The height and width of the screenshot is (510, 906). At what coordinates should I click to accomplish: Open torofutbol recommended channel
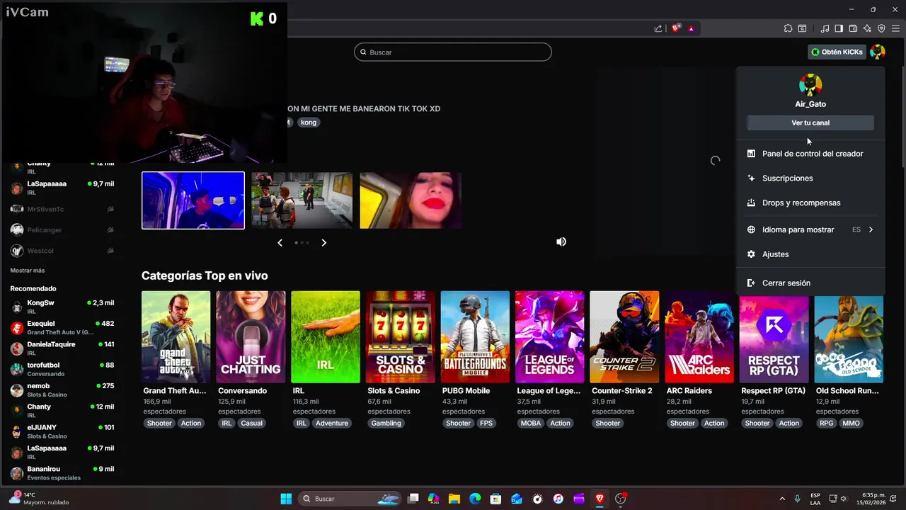tap(62, 369)
